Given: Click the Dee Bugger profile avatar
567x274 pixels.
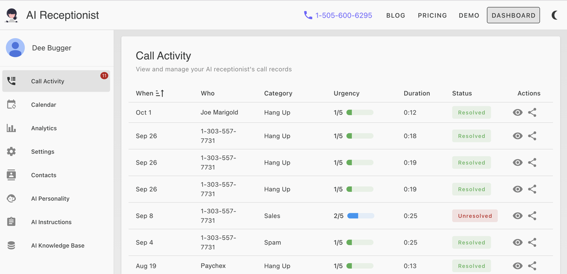Looking at the screenshot, I should (x=15, y=48).
